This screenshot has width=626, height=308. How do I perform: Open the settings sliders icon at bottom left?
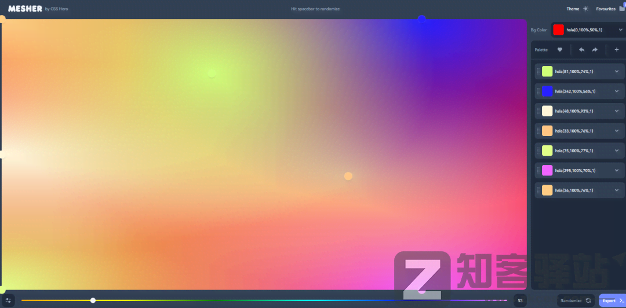click(9, 300)
